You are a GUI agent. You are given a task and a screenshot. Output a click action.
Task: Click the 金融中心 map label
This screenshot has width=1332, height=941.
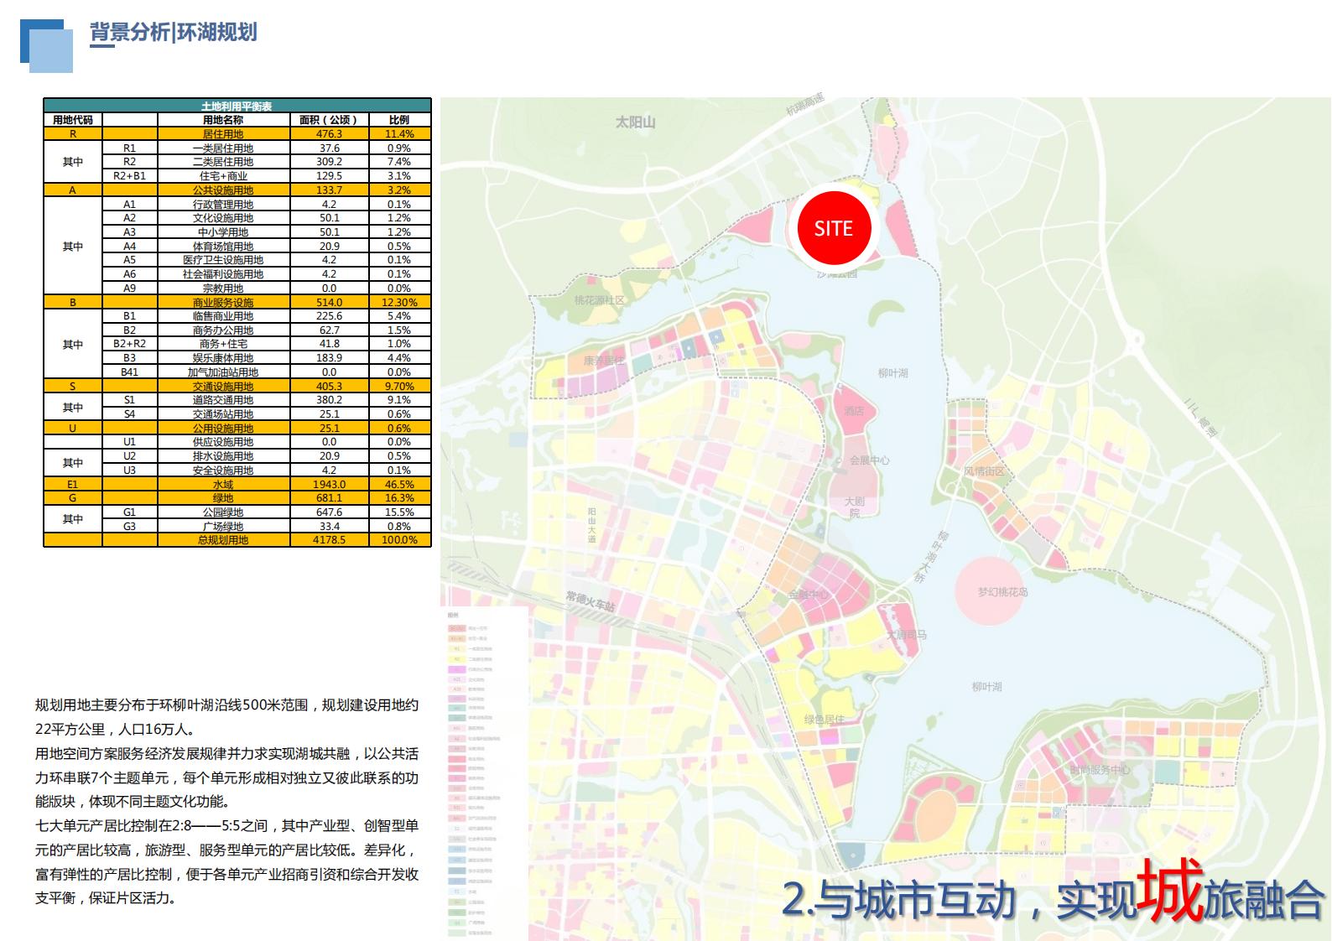tap(809, 595)
